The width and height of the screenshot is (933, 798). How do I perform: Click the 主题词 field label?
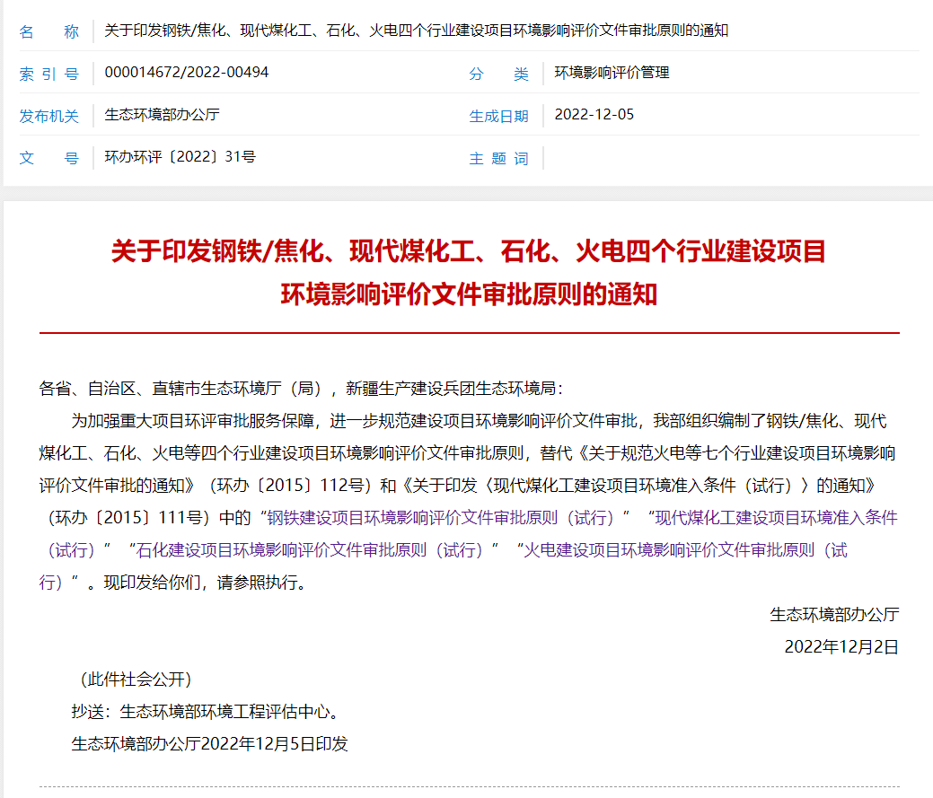[498, 159]
